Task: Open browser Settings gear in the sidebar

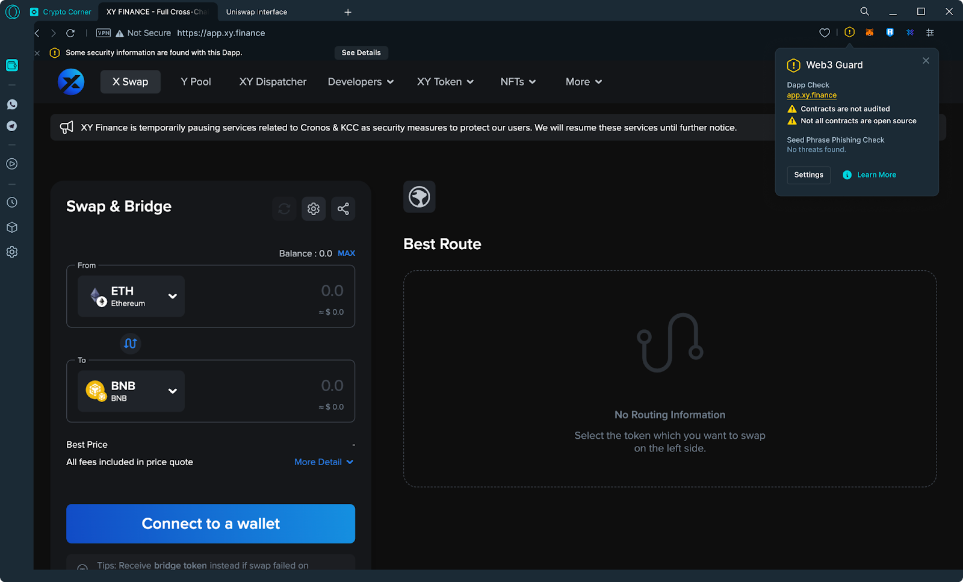Action: [x=12, y=252]
